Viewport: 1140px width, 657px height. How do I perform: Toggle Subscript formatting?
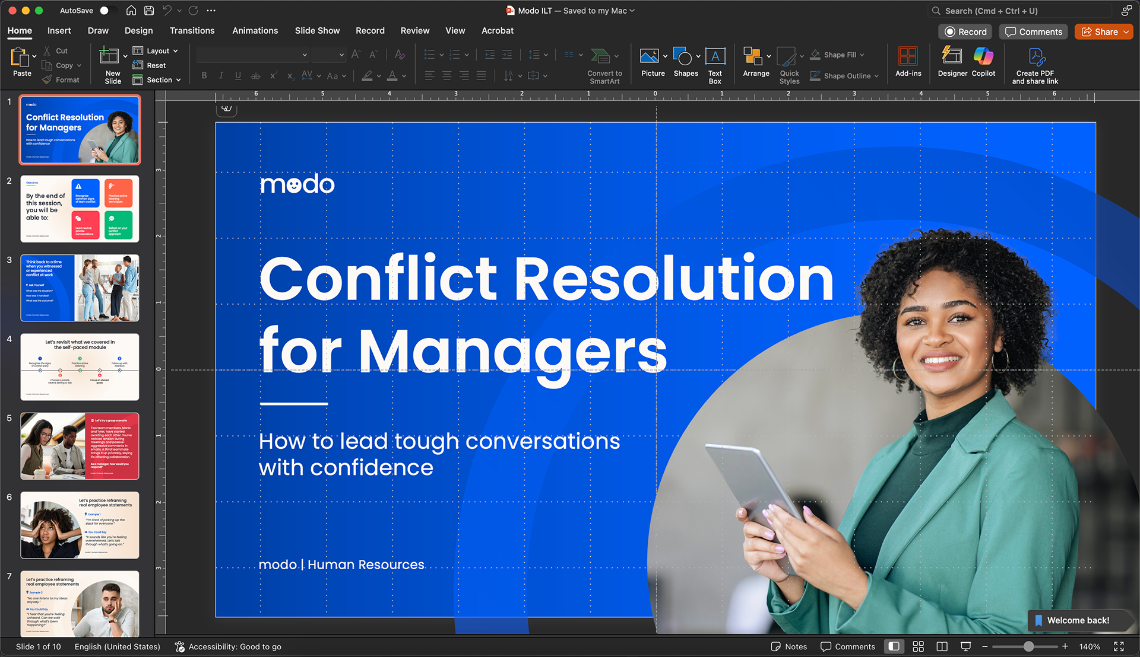(290, 75)
